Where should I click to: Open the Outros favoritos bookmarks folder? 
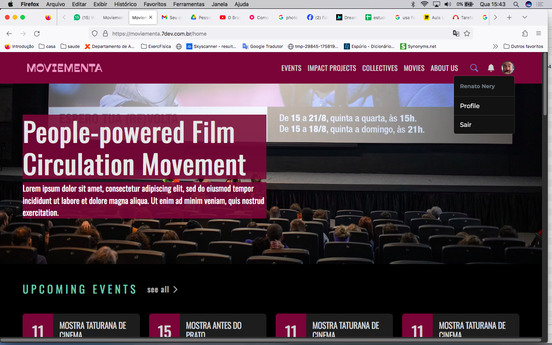pos(523,46)
